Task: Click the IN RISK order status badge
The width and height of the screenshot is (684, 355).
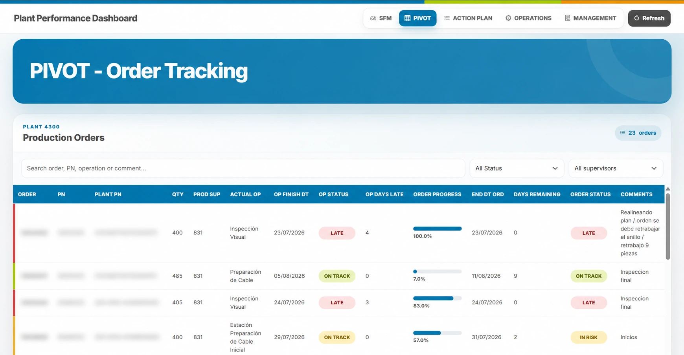Action: point(588,337)
